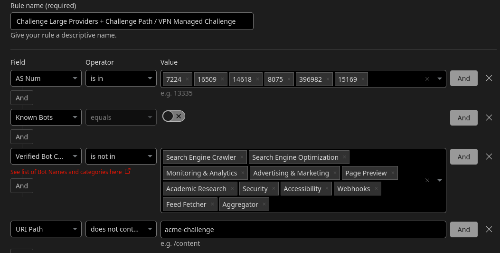Edit the Rule name input field
Image resolution: width=500 pixels, height=253 pixels.
(132, 21)
